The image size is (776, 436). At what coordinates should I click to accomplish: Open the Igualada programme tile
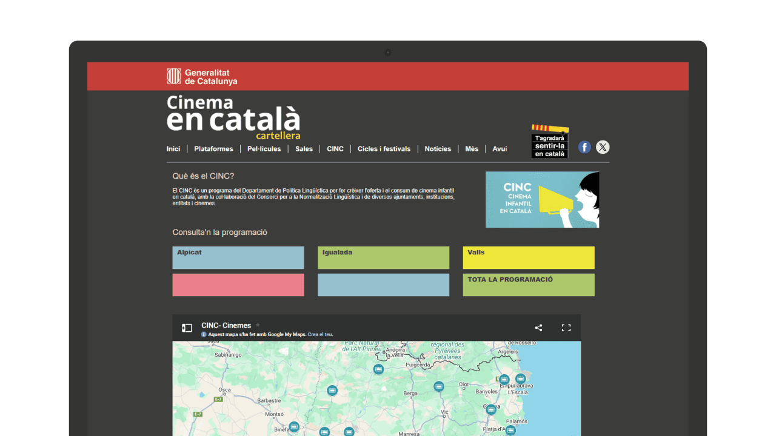pyautogui.click(x=384, y=257)
